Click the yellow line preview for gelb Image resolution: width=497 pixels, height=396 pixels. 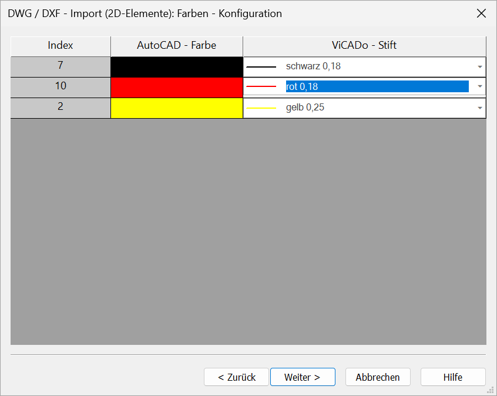pos(261,108)
